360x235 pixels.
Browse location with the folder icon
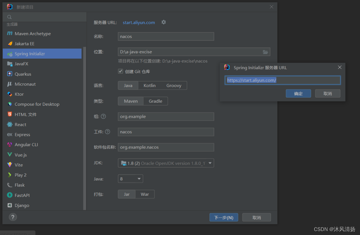[265, 52]
